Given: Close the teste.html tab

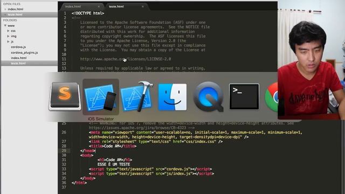Looking at the screenshot, I should (x=142, y=6).
